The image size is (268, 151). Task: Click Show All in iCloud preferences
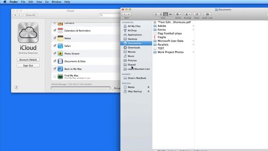coord(31,15)
